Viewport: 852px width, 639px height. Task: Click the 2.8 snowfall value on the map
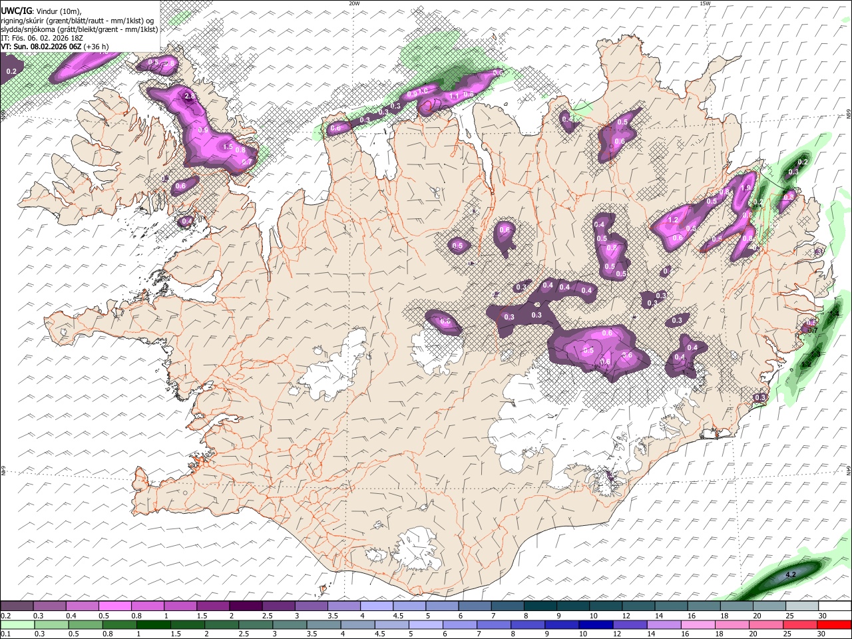pos(190,97)
